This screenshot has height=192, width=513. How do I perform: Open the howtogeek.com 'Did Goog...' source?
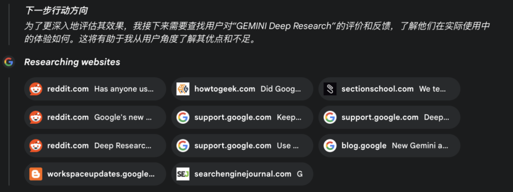tap(242, 89)
